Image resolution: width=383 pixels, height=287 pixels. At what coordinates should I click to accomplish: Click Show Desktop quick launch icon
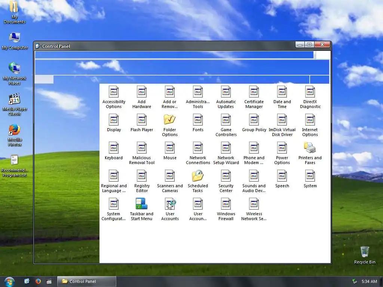(x=27, y=281)
